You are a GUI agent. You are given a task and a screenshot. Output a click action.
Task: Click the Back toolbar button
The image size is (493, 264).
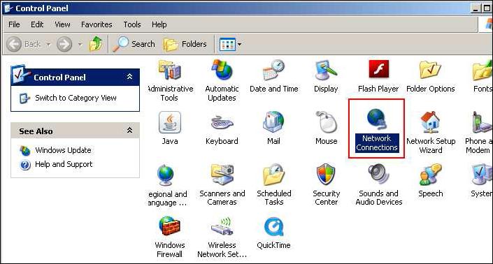24,44
